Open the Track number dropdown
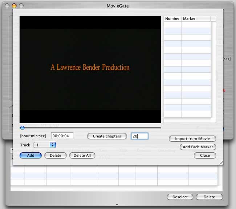The width and height of the screenshot is (236, 209). pyautogui.click(x=45, y=145)
